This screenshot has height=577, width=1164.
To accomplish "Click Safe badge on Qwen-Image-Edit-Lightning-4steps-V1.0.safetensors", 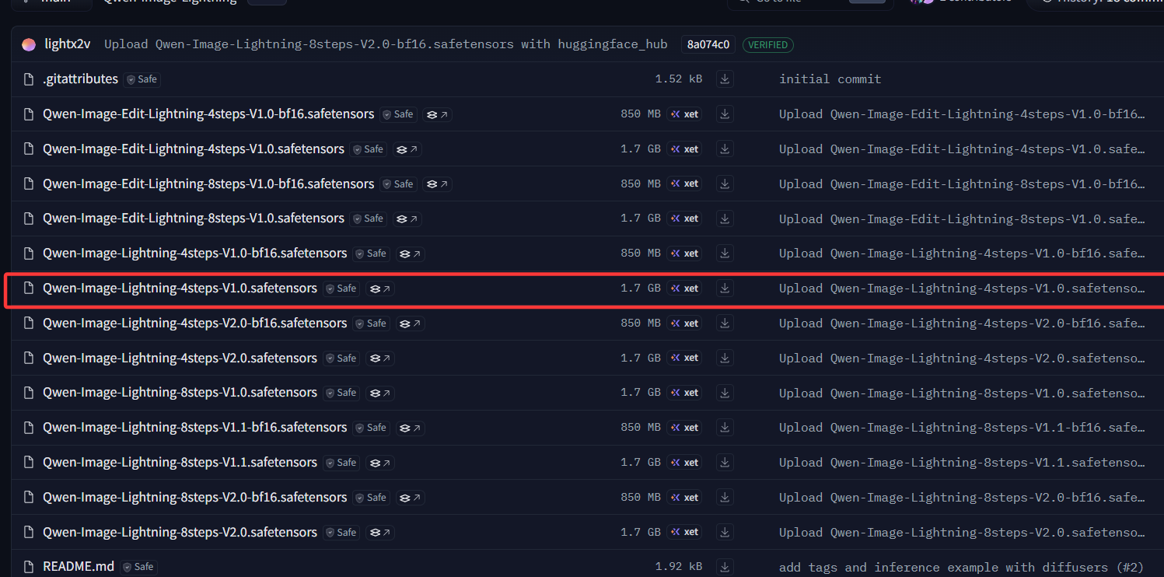I will [369, 149].
